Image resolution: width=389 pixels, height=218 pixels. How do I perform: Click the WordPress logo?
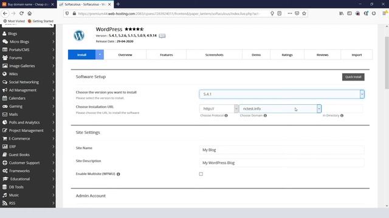(79, 35)
